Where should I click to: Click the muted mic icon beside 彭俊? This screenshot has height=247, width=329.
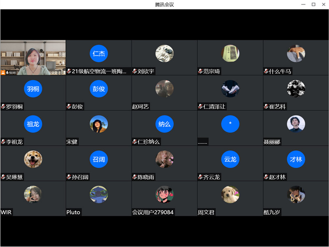click(x=69, y=107)
